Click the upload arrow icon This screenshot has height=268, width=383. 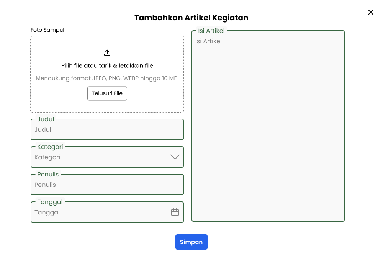(x=107, y=53)
